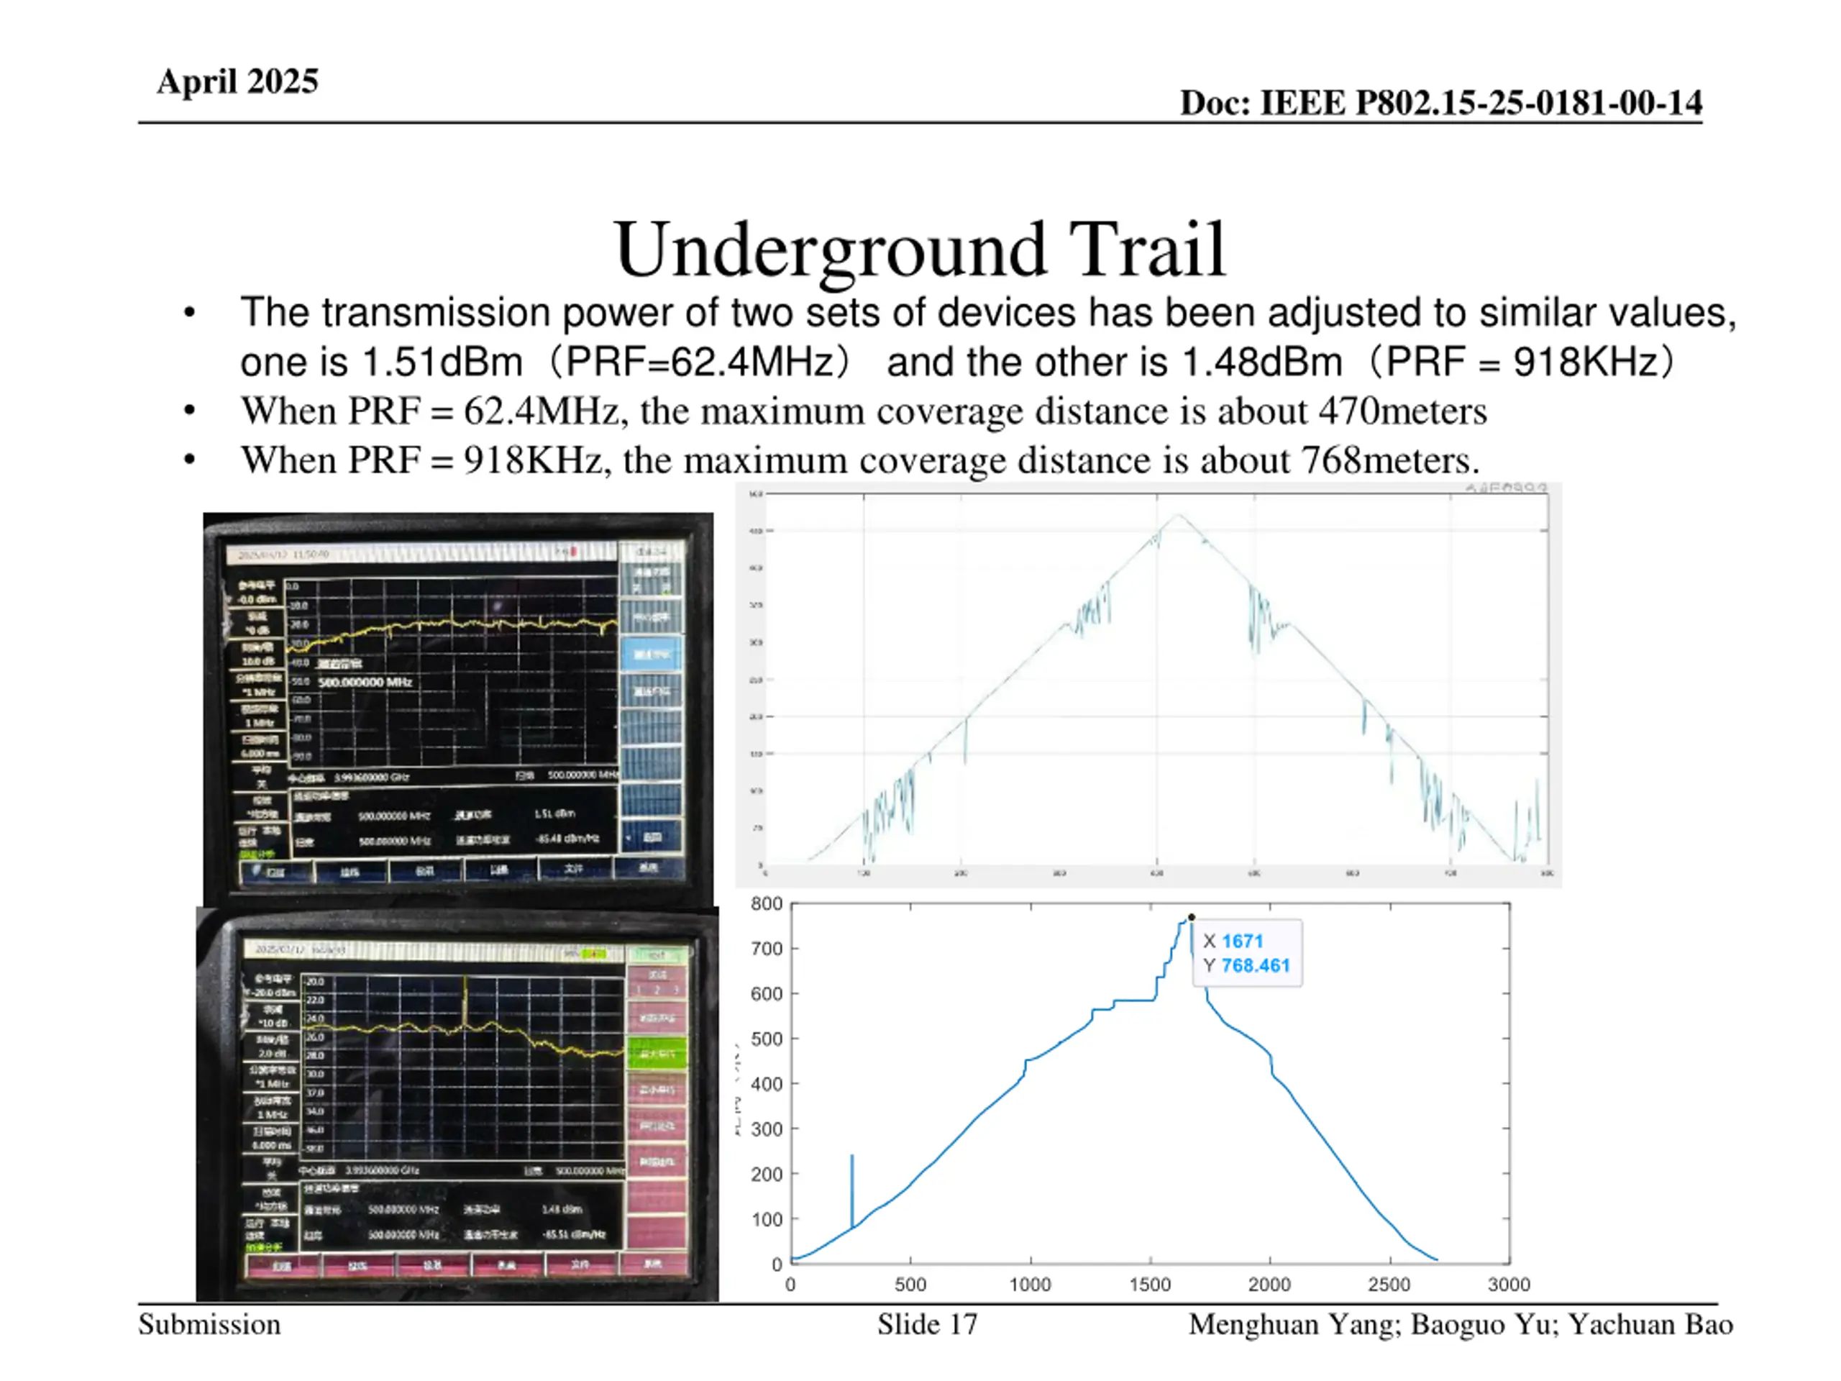Click the 'Slide 17' footer label

pos(927,1324)
